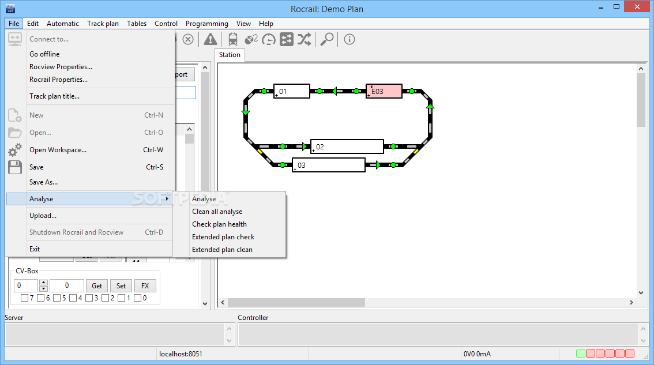Image resolution: width=654 pixels, height=365 pixels.
Task: Click the CV-Box FX button
Action: [x=145, y=286]
